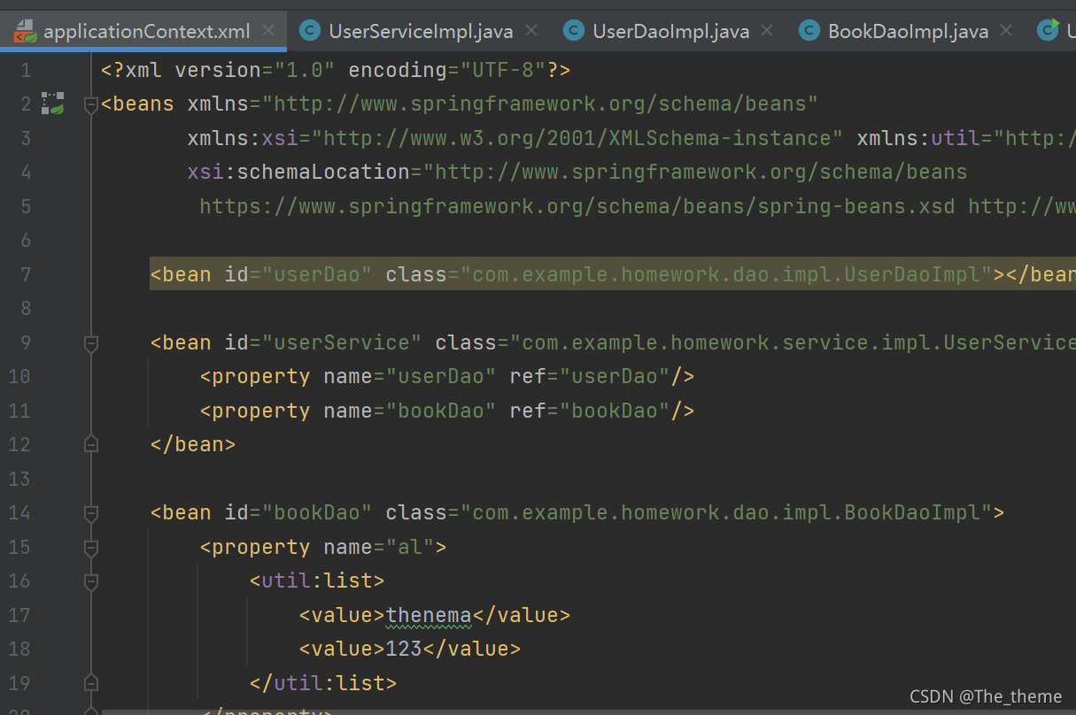
Task: Click the value text 123
Action: [x=405, y=649]
